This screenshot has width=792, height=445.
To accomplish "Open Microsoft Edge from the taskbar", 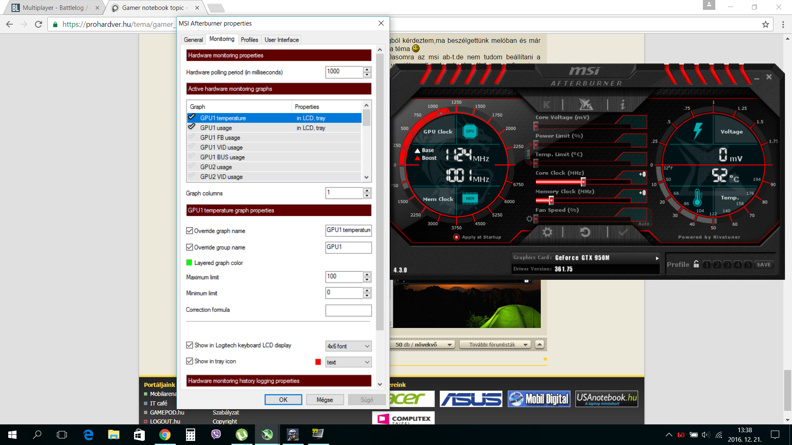I will point(88,435).
